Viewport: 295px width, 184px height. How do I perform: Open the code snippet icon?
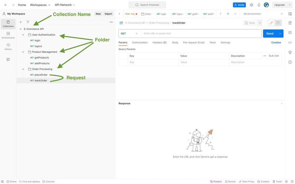click(290, 43)
